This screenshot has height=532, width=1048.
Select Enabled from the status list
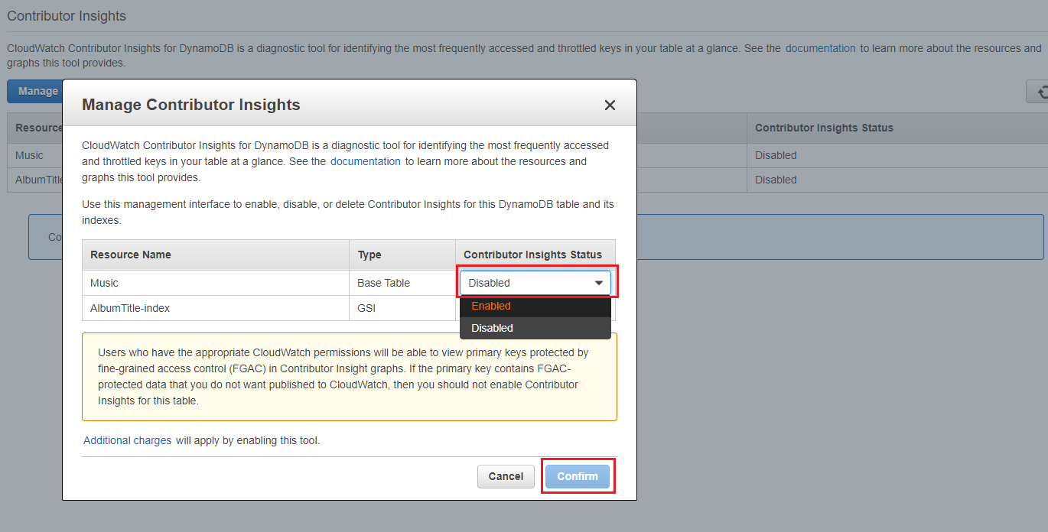491,307
